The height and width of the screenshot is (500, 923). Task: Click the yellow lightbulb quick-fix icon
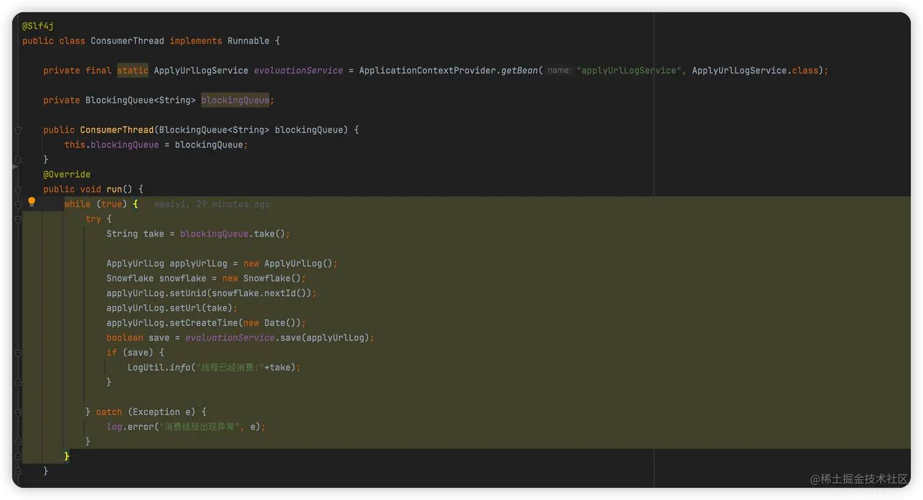pos(32,202)
